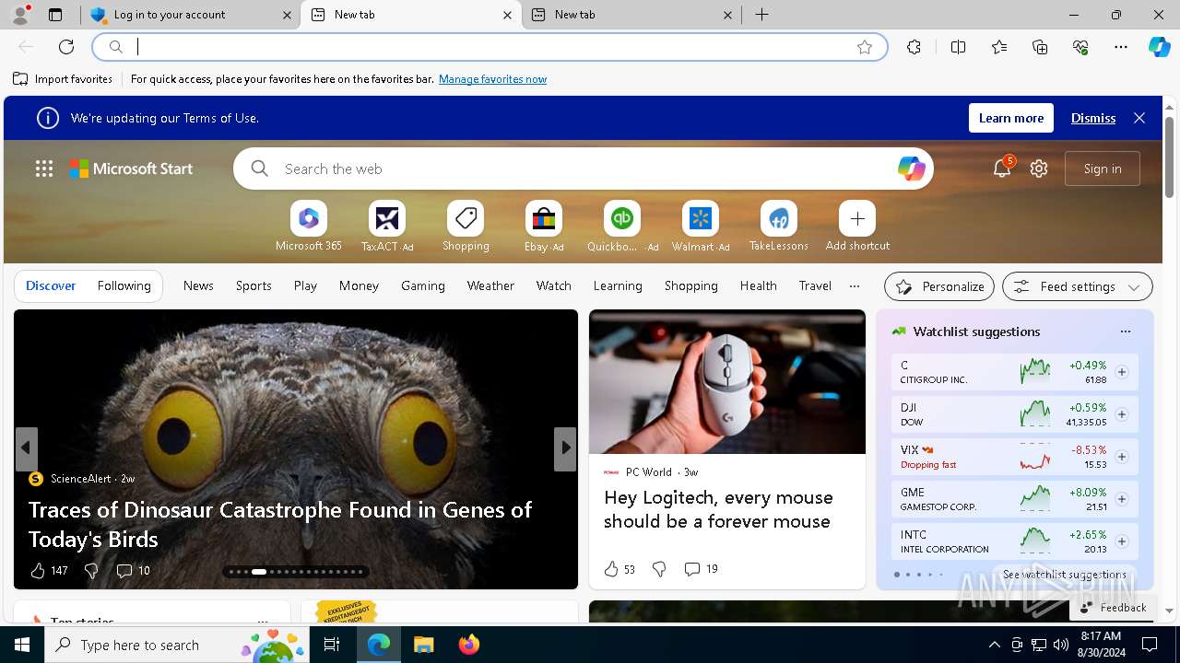Click the Personalize button

pyautogui.click(x=939, y=286)
